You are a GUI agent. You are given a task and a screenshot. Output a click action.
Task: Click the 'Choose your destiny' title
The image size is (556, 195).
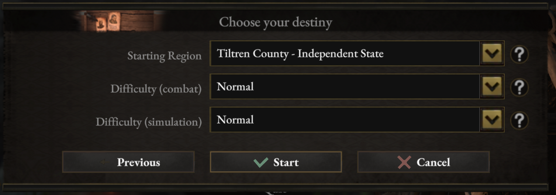pos(276,22)
